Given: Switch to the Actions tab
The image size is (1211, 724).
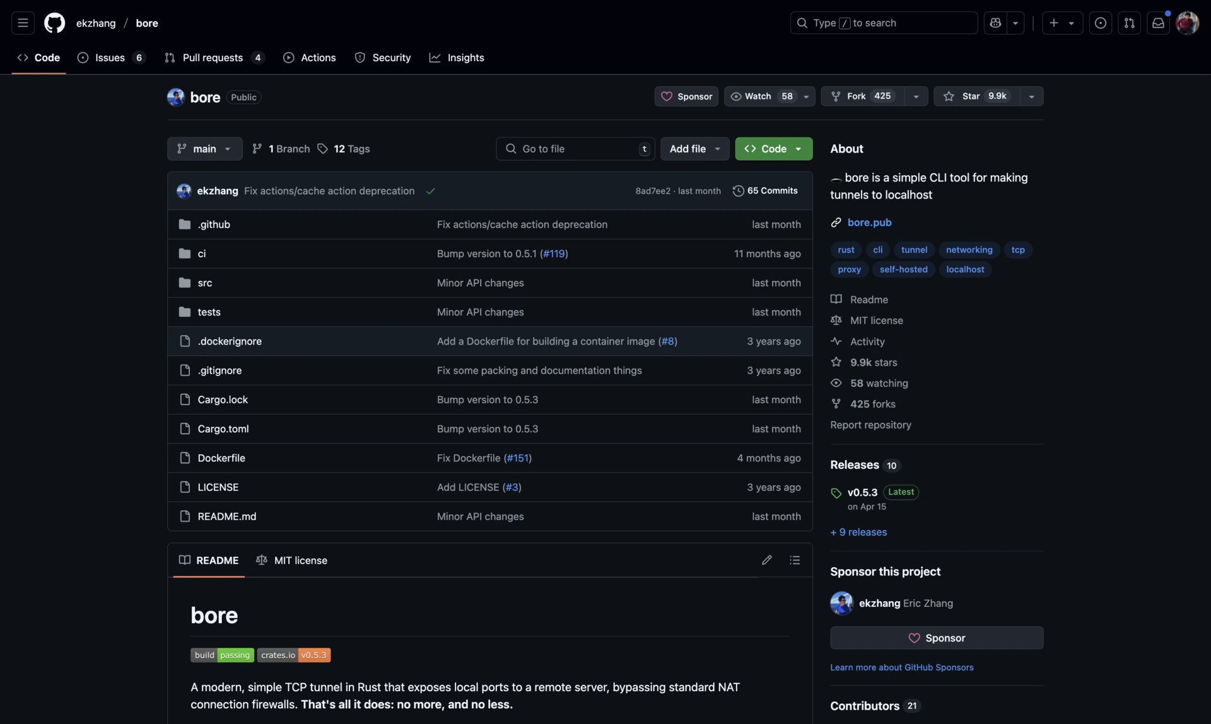Looking at the screenshot, I should 309,57.
